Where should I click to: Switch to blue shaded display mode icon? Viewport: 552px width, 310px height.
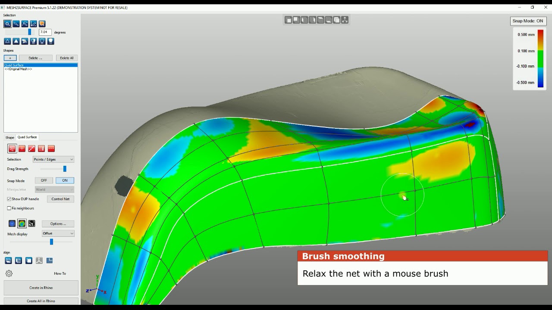click(x=12, y=223)
